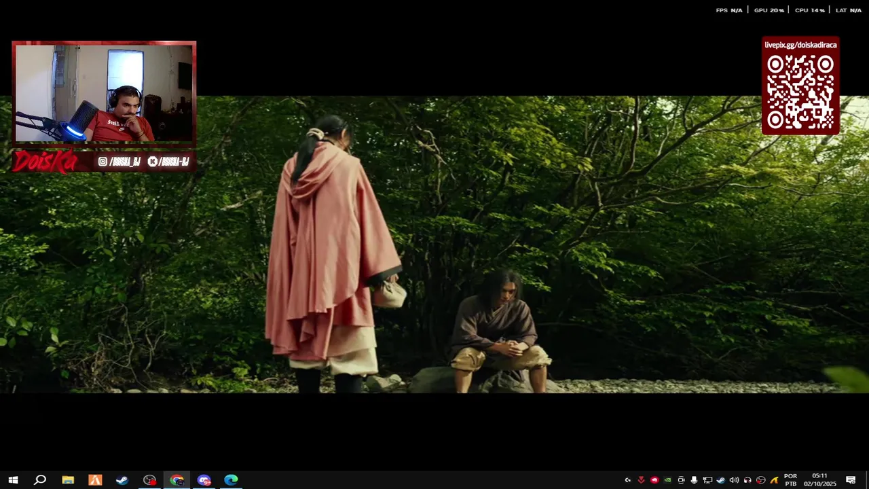Open Windows search from the taskbar
The width and height of the screenshot is (869, 489).
tap(40, 480)
